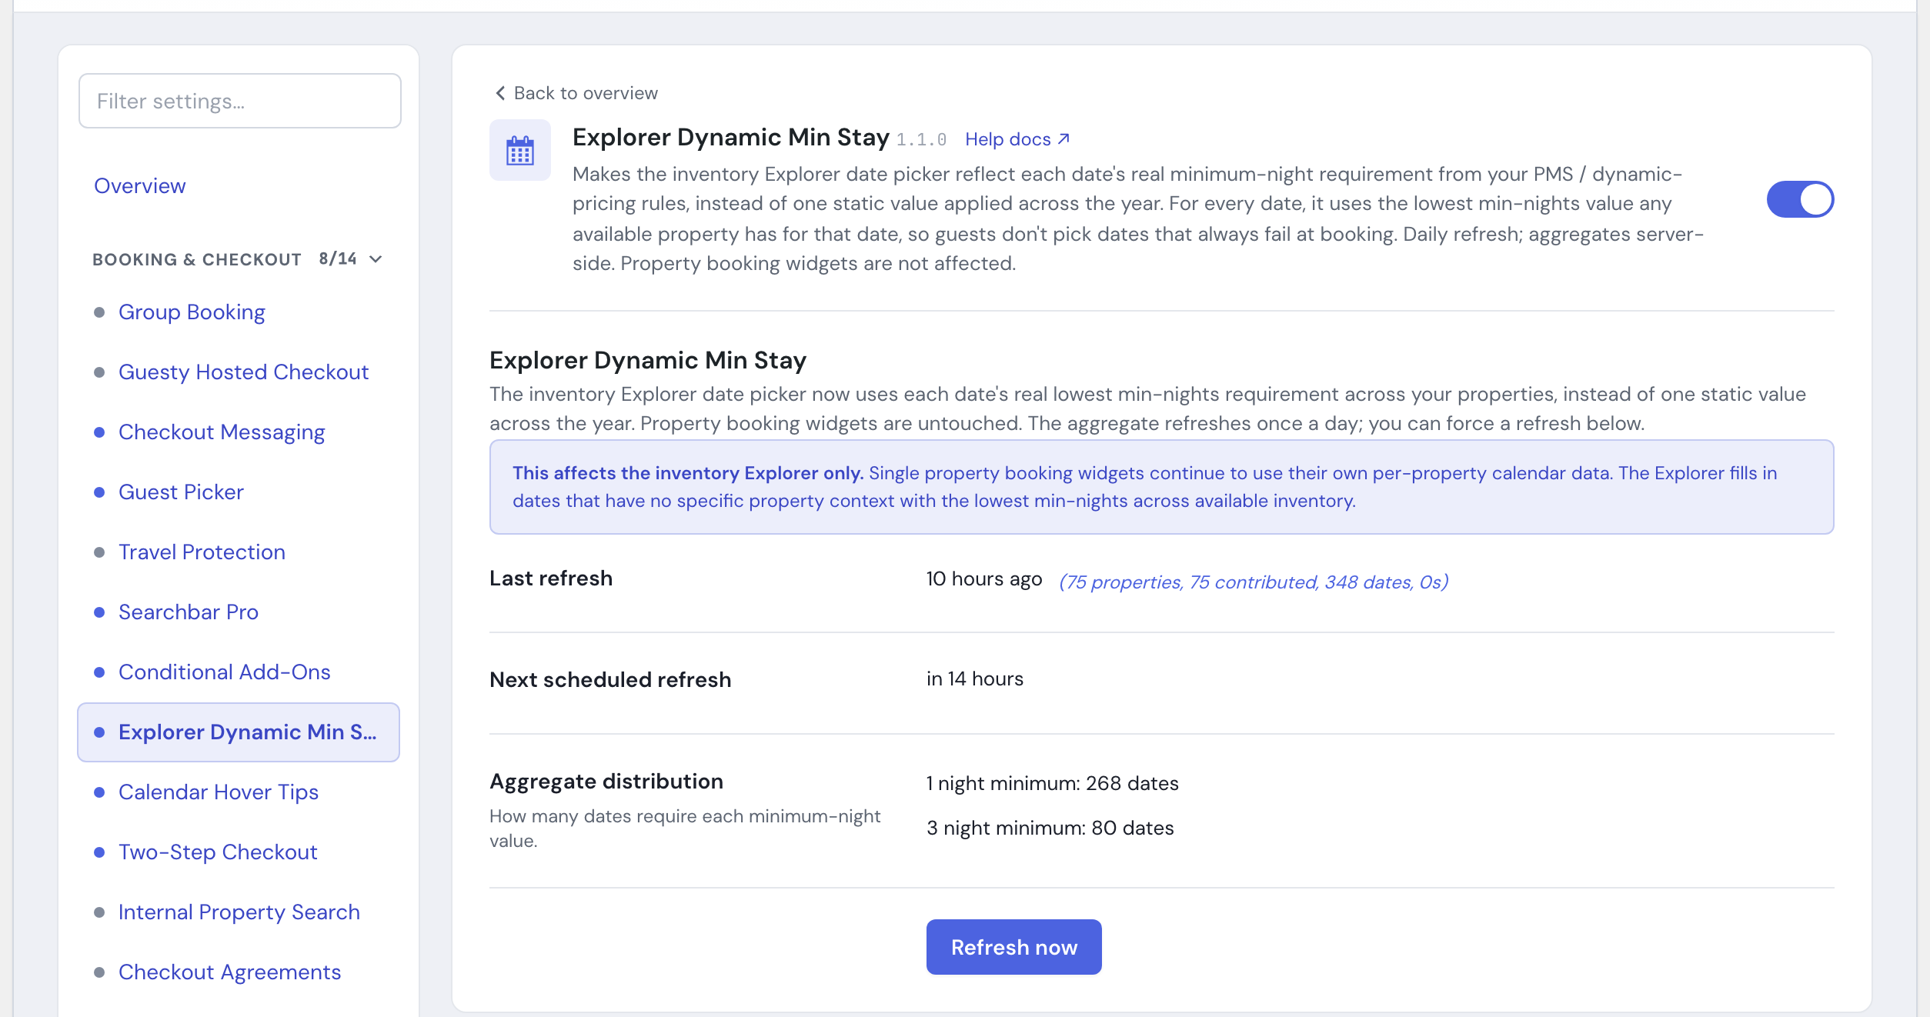Select Group Booking in the sidebar
Screen dimensions: 1930x1017
click(x=192, y=312)
